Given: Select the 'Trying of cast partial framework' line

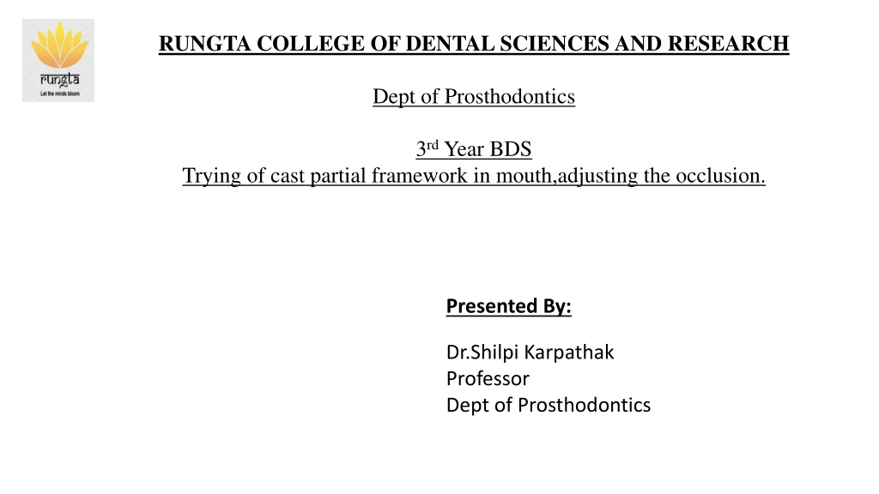Looking at the screenshot, I should pos(474,175).
